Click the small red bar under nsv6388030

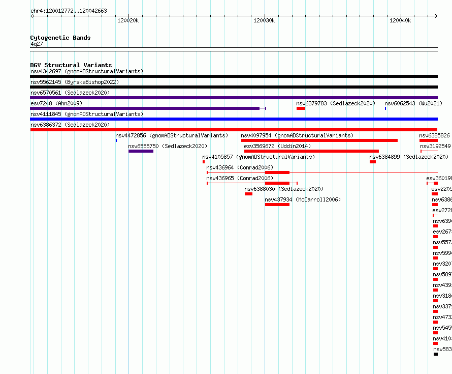tap(248, 194)
